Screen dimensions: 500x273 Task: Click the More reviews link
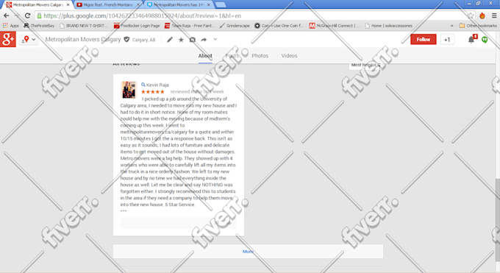[248, 252]
